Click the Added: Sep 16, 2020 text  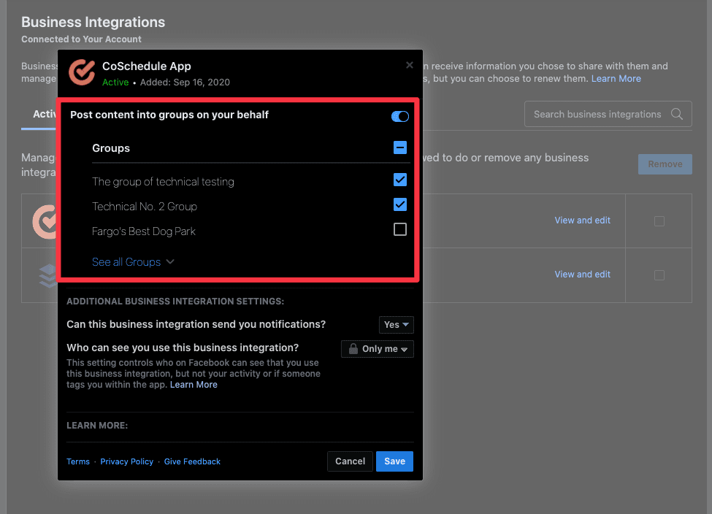tap(185, 83)
